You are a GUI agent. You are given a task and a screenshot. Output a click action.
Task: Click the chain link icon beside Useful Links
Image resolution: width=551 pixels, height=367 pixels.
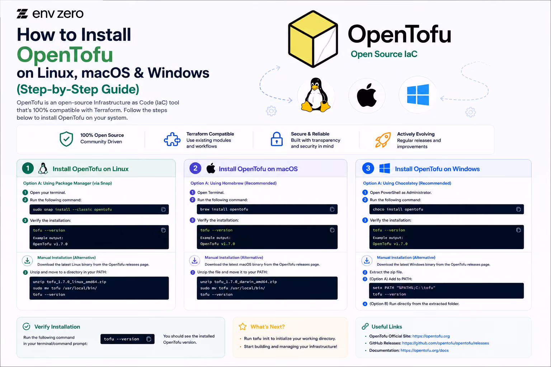(x=365, y=327)
